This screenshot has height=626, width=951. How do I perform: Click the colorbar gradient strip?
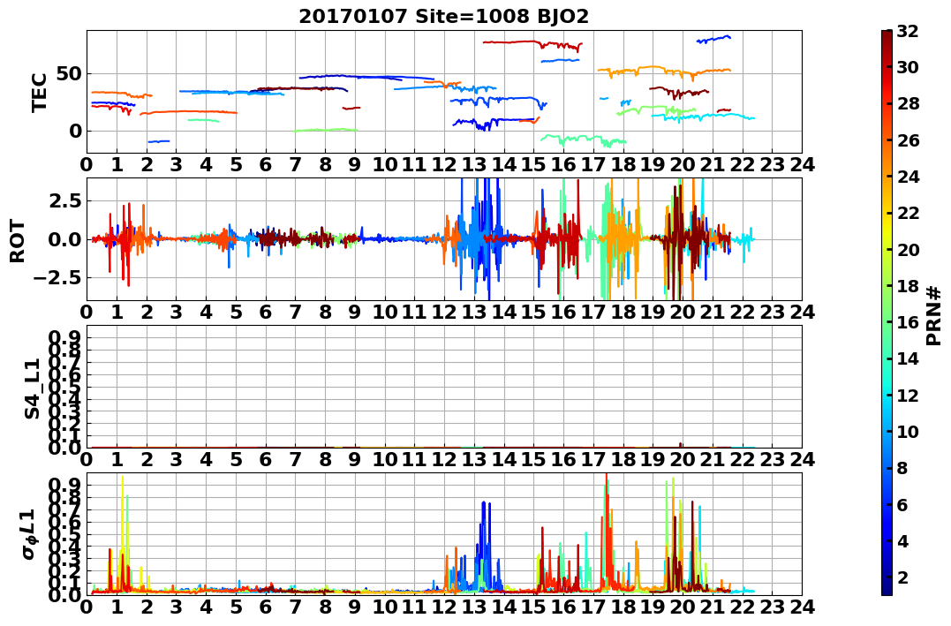[887, 313]
